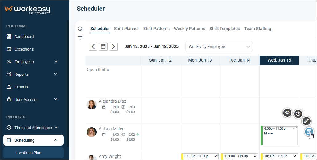Click Allison Miller's green Miami shift

pyautogui.click(x=279, y=135)
